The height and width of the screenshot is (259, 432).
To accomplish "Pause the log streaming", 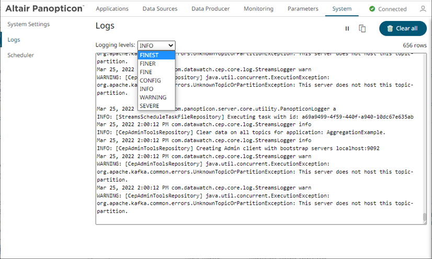I will point(347,29).
